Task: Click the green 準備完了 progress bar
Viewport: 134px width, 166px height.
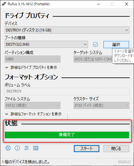Action: point(67,135)
